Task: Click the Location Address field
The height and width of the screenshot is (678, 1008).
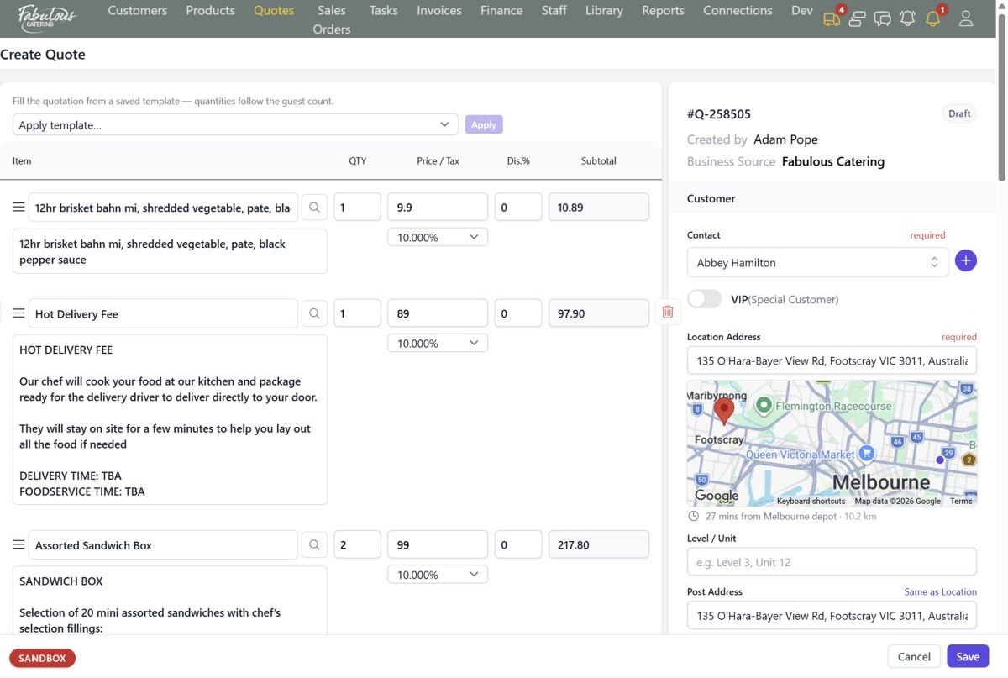Action: [832, 360]
